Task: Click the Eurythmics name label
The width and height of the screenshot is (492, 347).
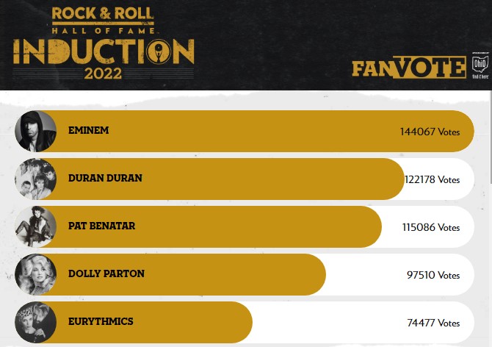Action: pyautogui.click(x=101, y=321)
